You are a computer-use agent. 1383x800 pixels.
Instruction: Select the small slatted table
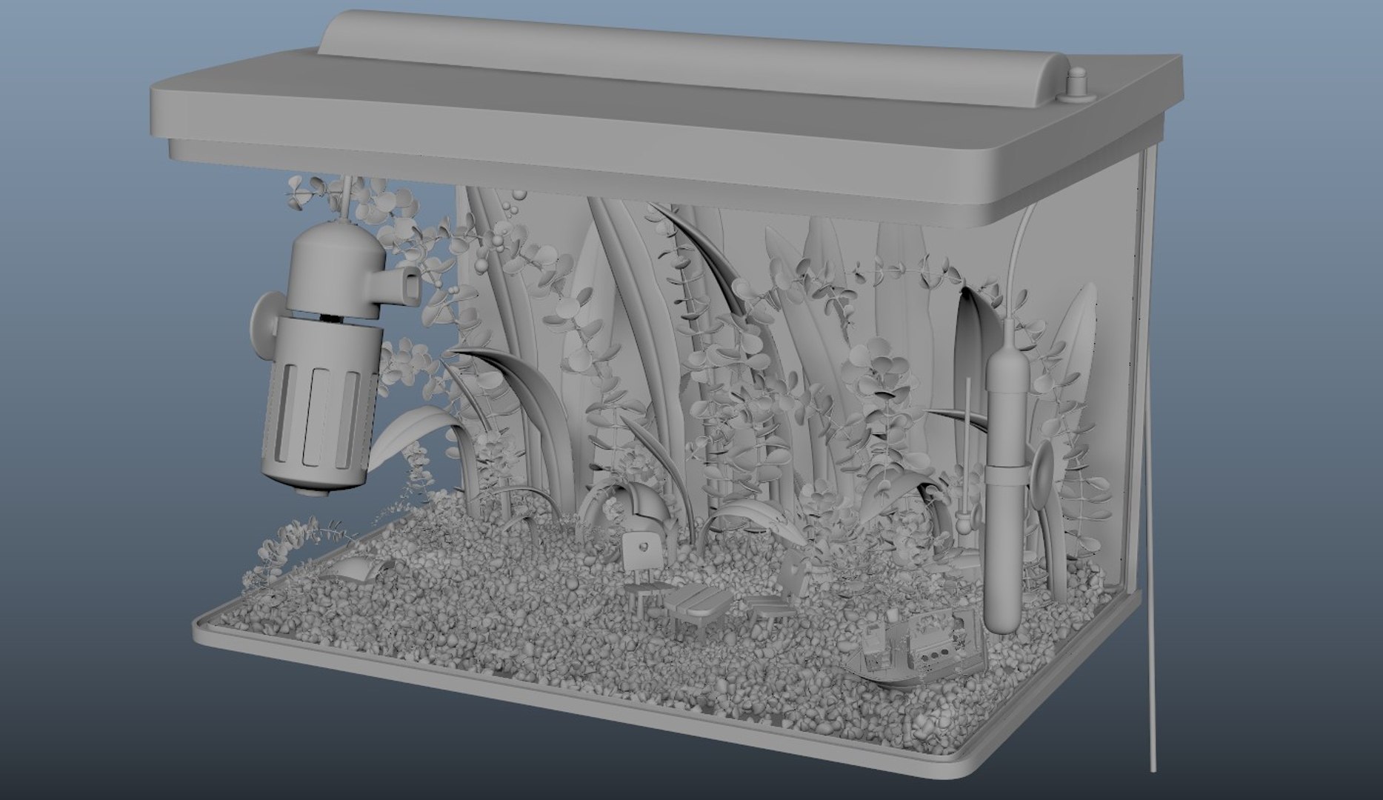click(x=698, y=602)
